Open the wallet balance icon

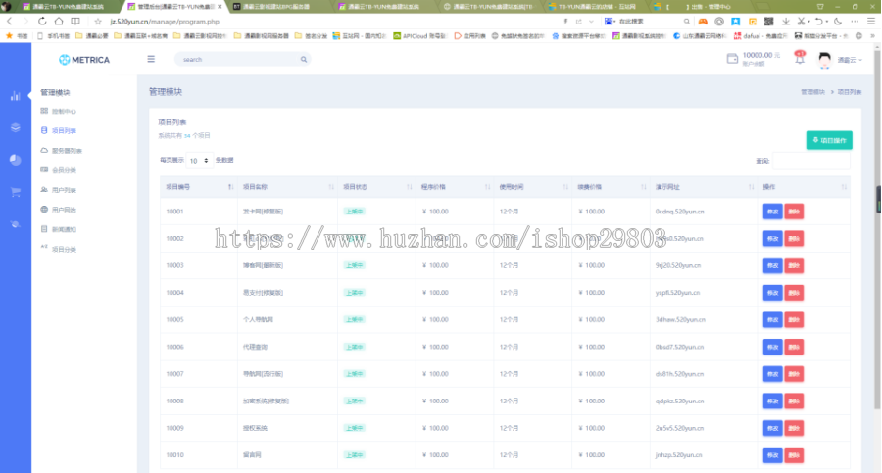732,59
